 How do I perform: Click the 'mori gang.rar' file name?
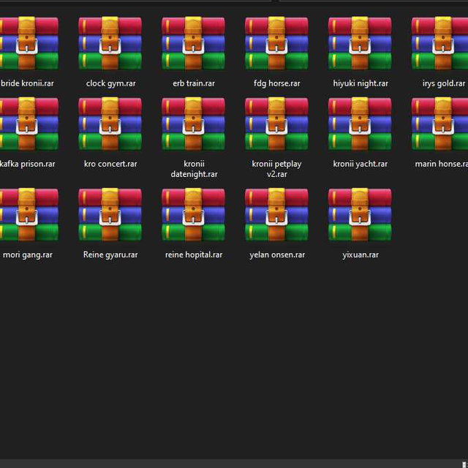click(x=28, y=255)
